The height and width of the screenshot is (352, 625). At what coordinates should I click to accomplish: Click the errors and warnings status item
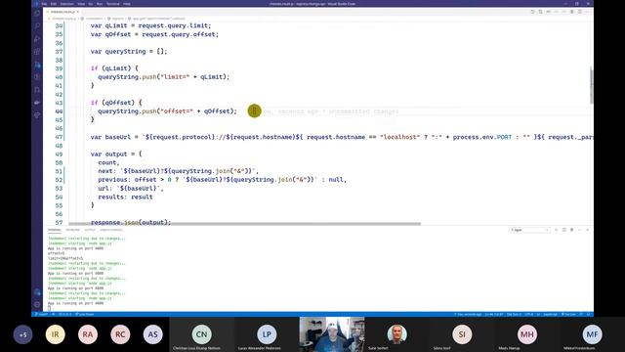(65, 315)
